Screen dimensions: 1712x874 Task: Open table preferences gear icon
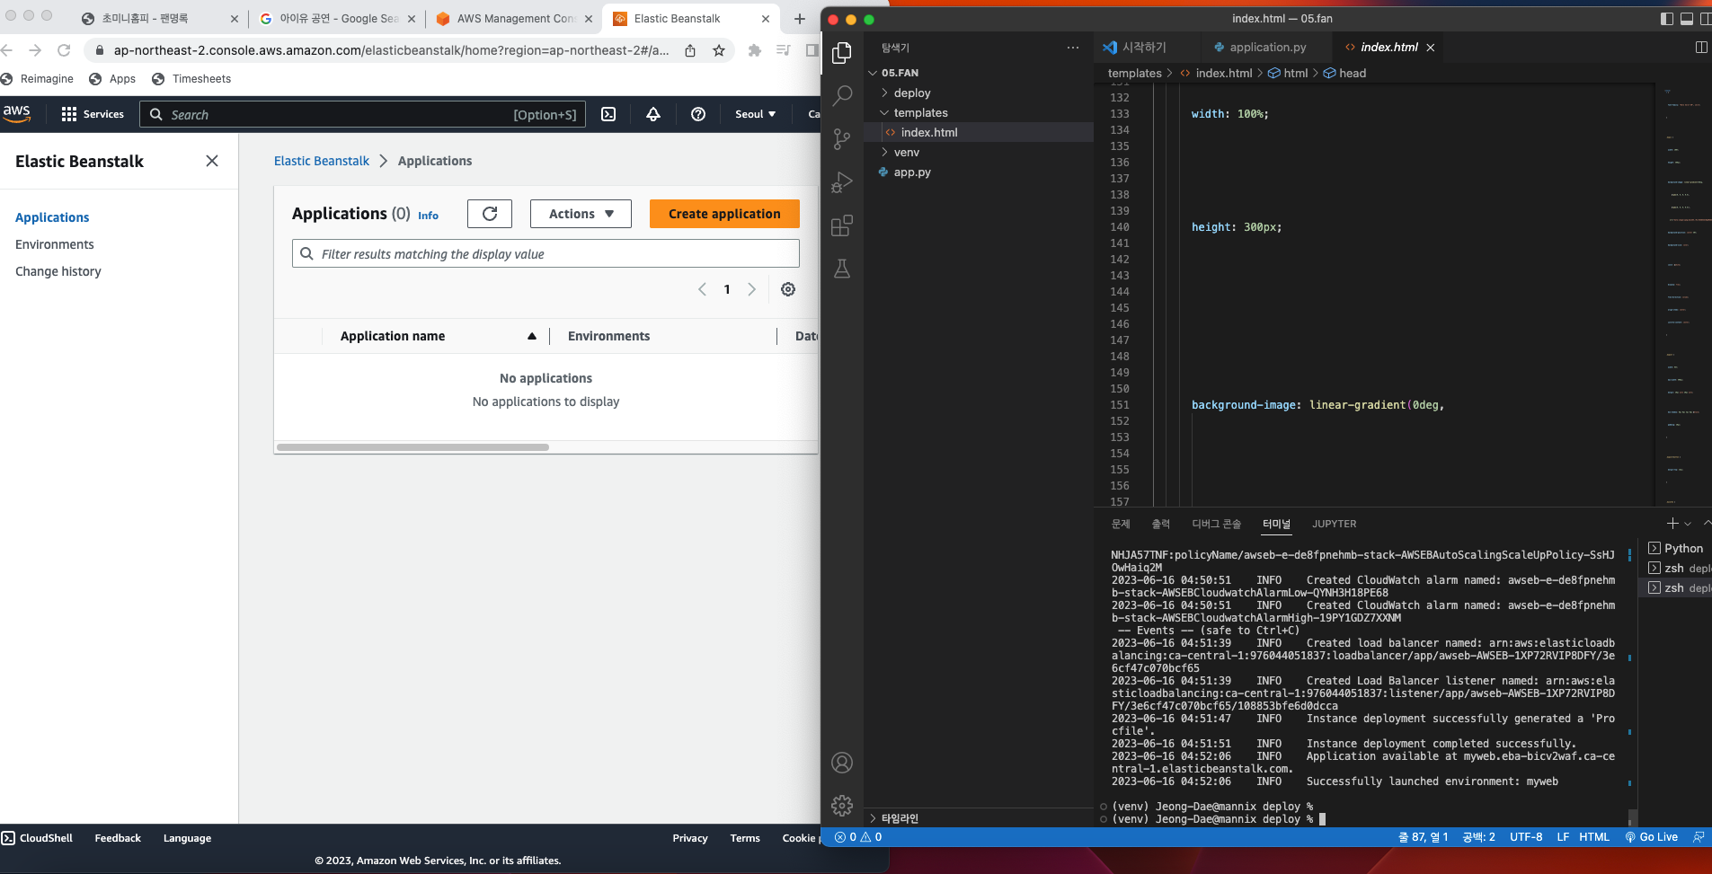[x=788, y=289]
